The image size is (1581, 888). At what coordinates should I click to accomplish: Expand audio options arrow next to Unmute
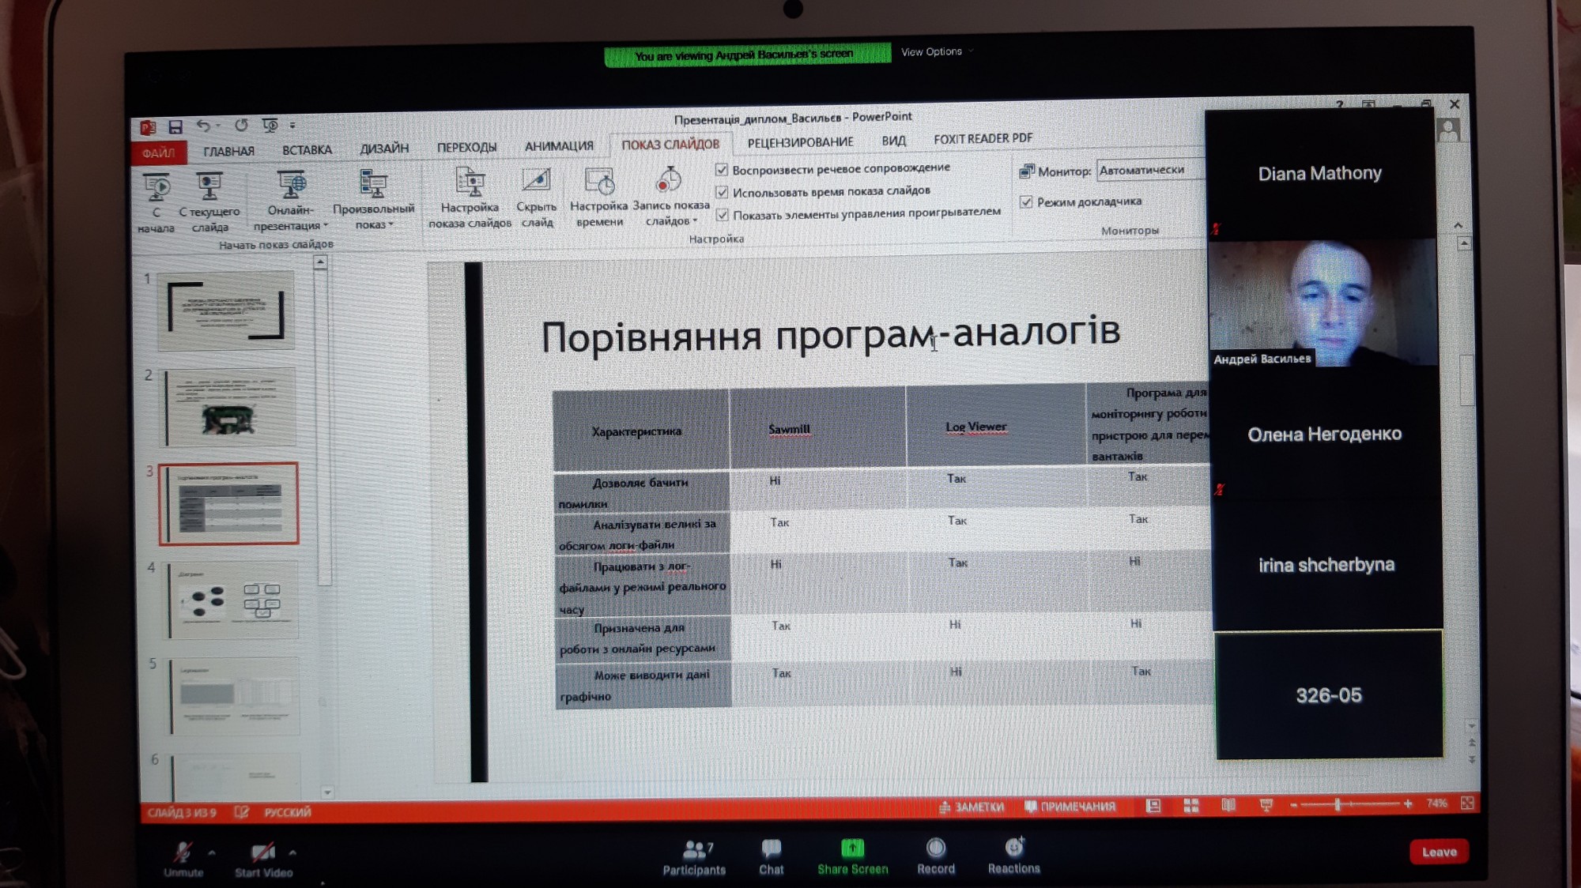[x=212, y=852]
